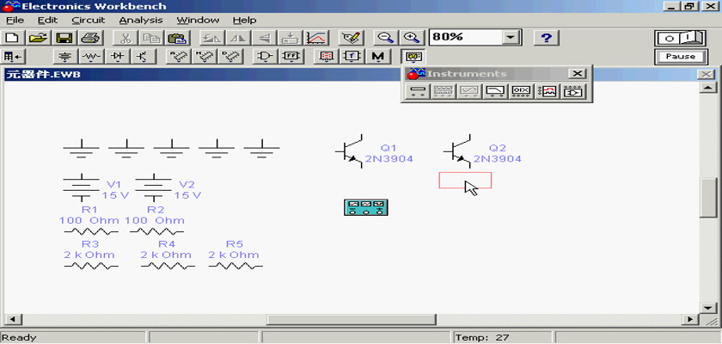Click the Save file icon

pyautogui.click(x=64, y=38)
